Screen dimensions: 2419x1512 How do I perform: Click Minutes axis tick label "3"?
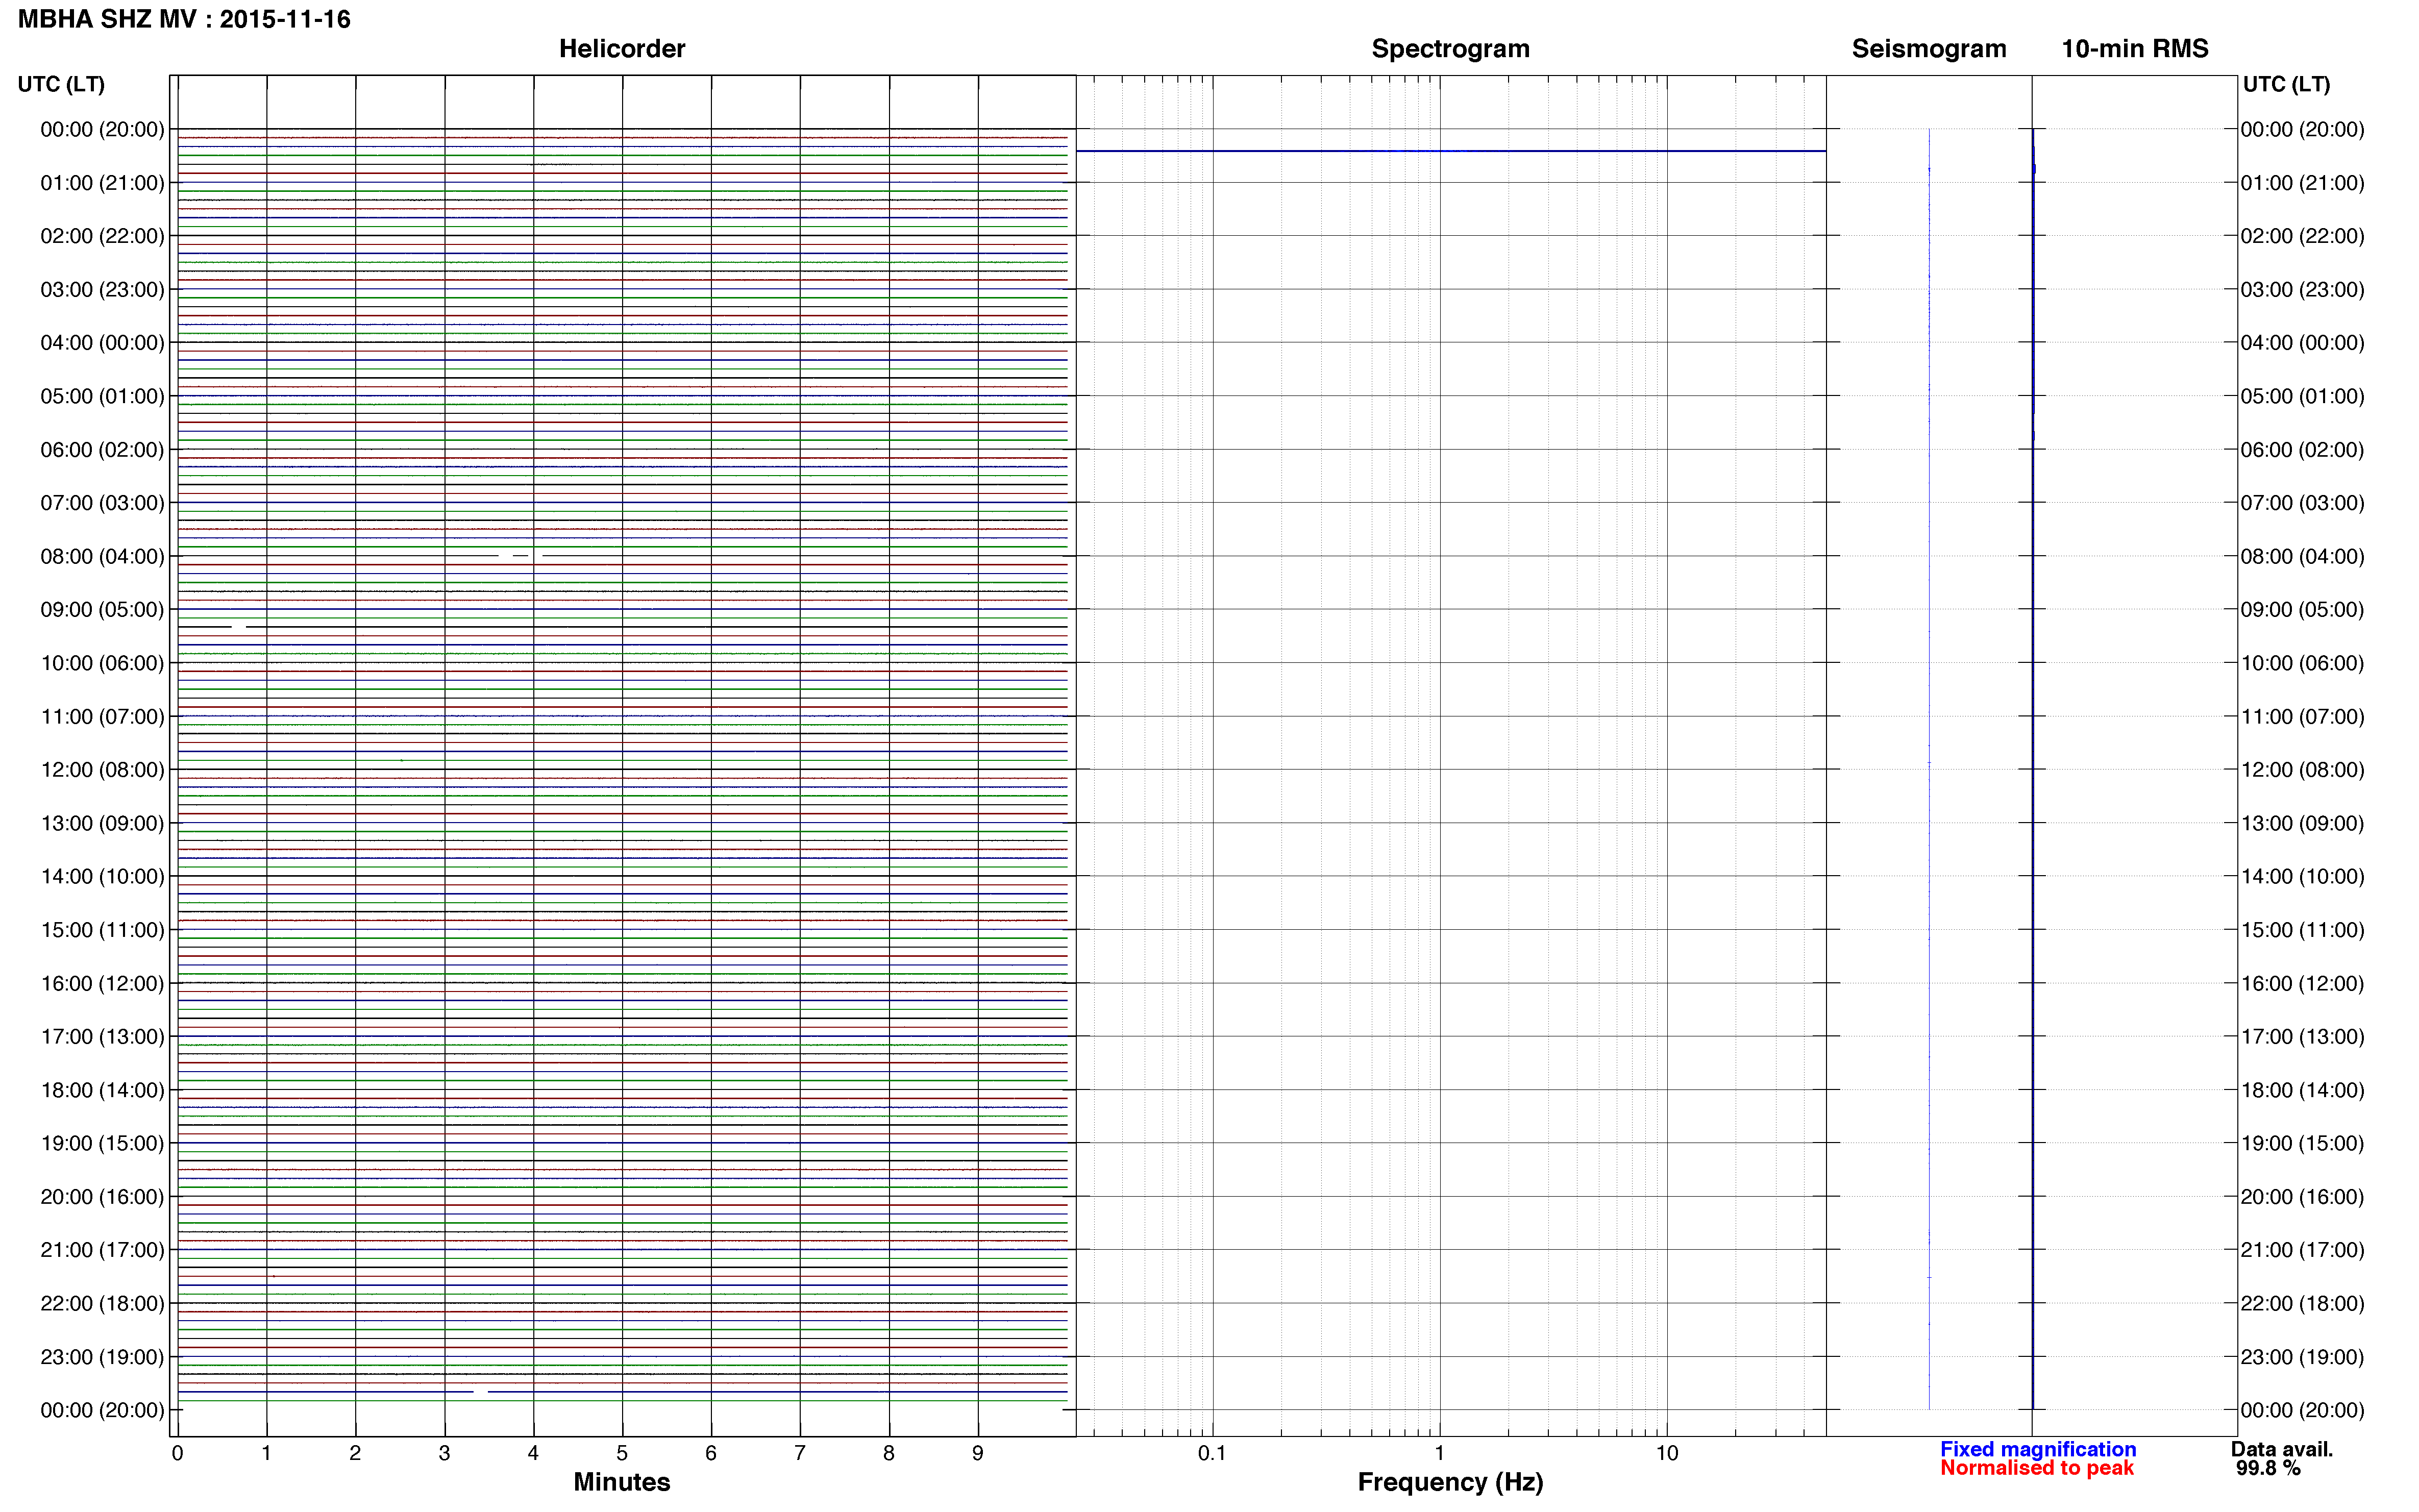[x=444, y=1453]
